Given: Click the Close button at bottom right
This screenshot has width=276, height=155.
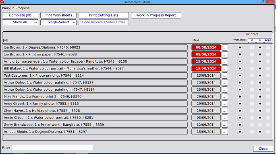Looking at the screenshot, I should (263, 149).
